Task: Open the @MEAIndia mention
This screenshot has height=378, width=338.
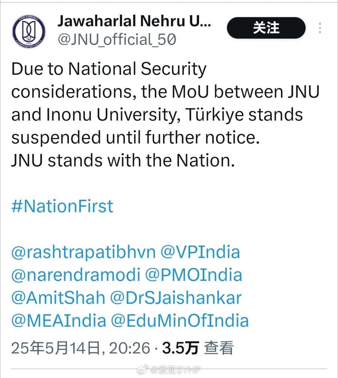Action: click(x=59, y=321)
